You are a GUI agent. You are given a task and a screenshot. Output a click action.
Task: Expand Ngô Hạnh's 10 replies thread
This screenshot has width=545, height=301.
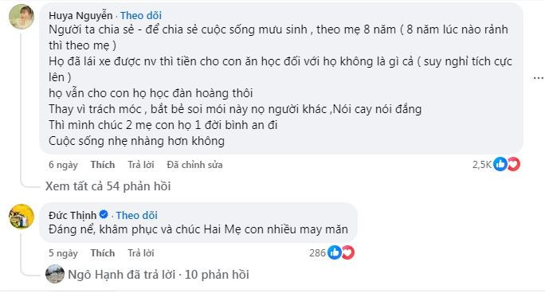[x=159, y=274]
